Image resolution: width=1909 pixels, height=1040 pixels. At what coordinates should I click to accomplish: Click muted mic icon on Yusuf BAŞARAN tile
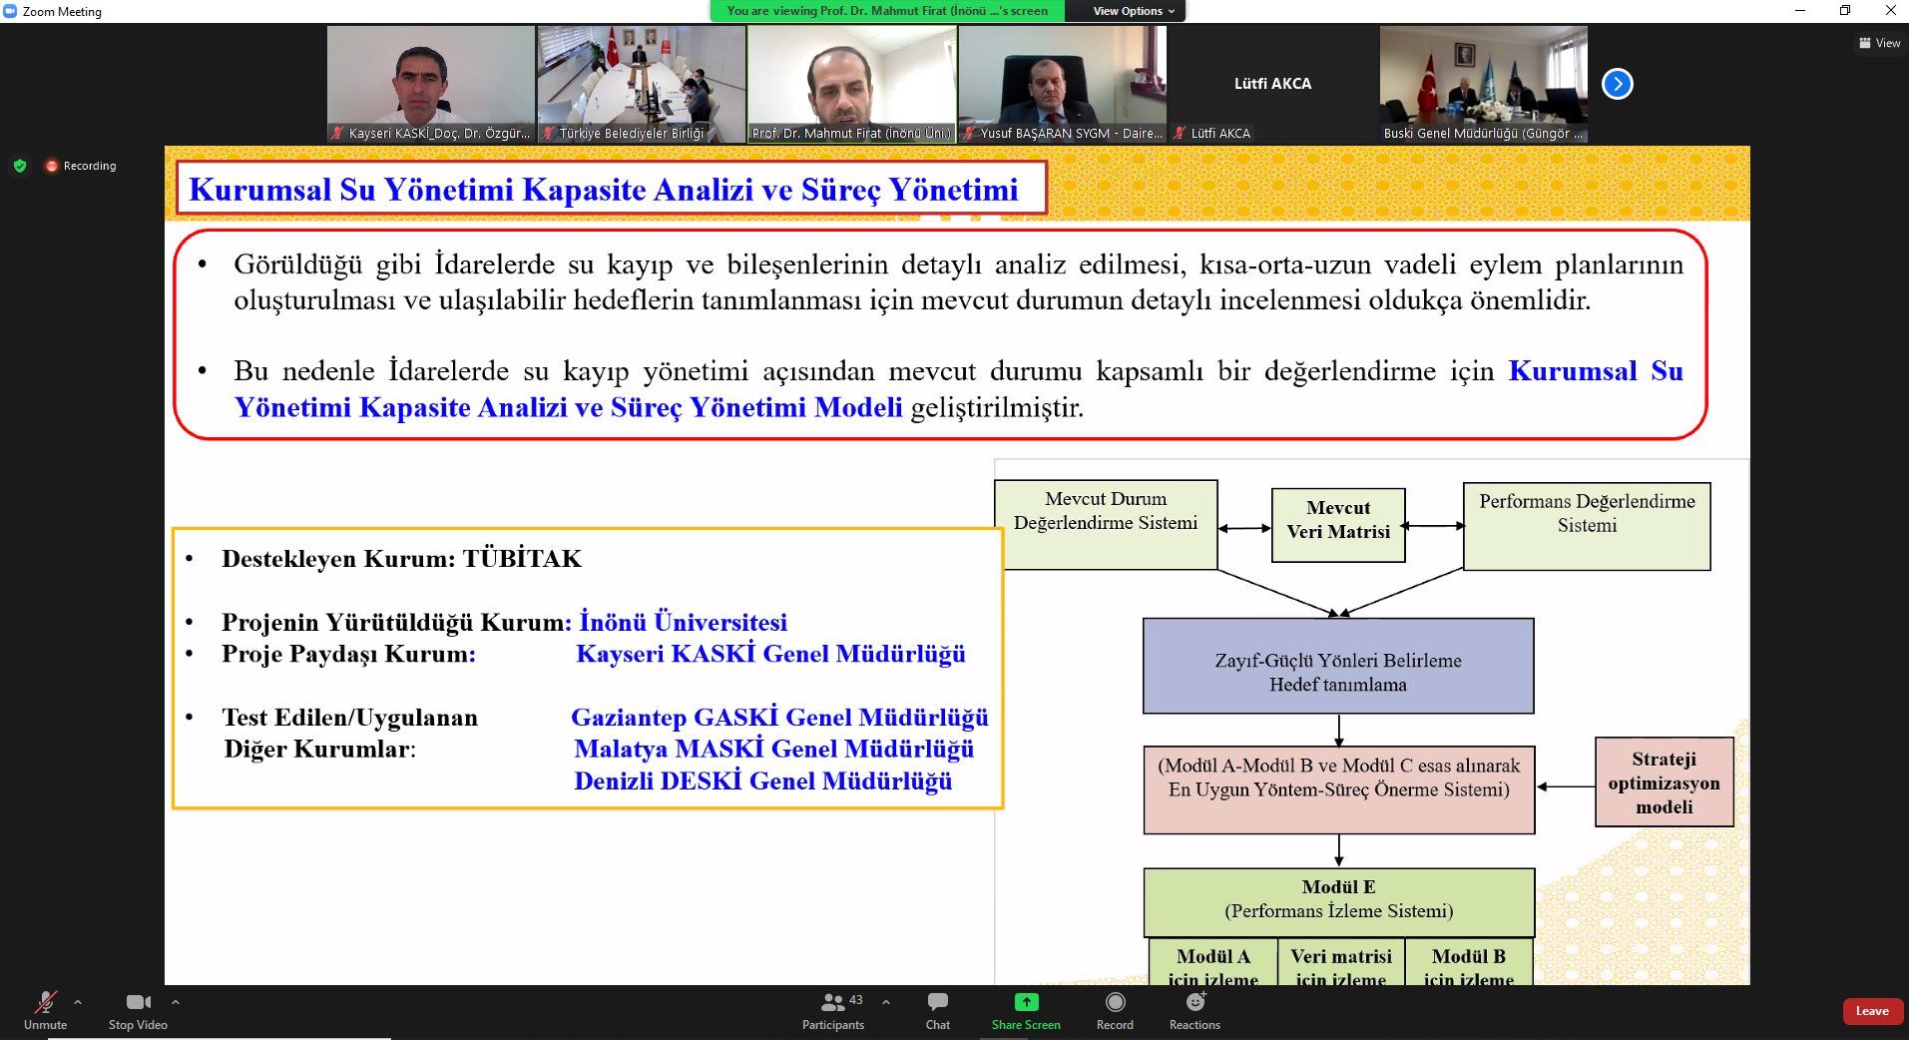[969, 133]
